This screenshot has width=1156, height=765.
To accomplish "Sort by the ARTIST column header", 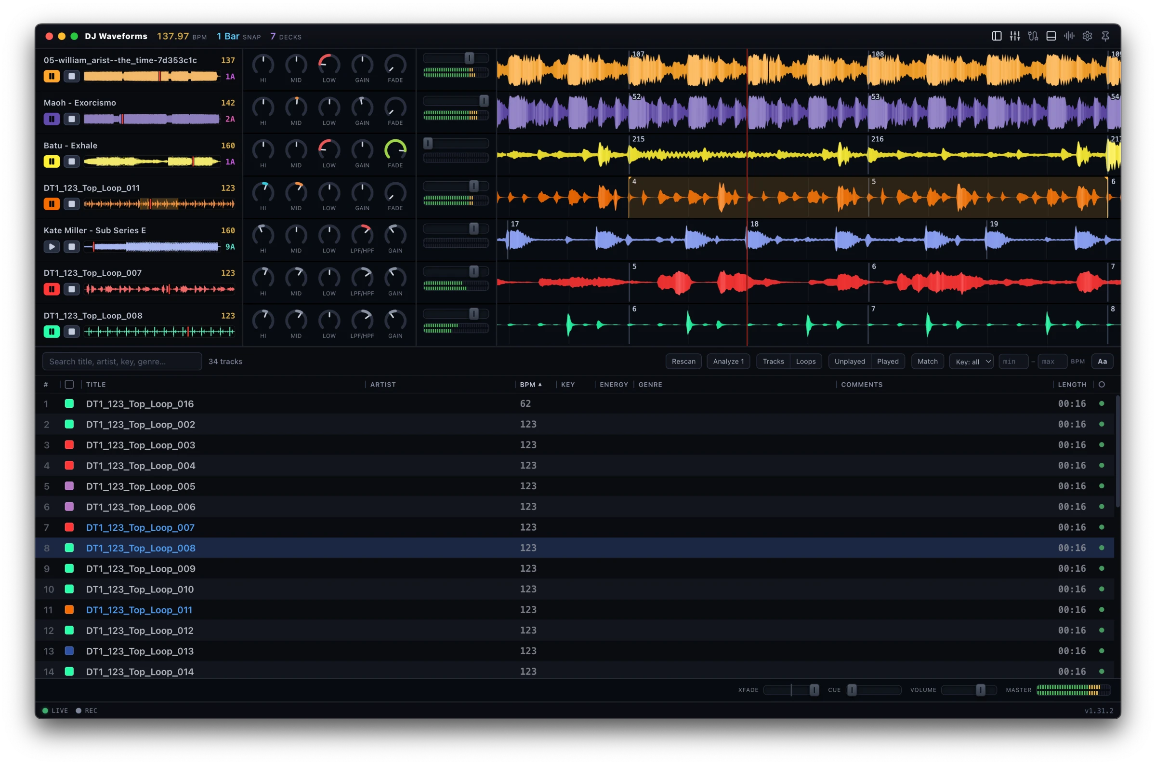I will [382, 385].
